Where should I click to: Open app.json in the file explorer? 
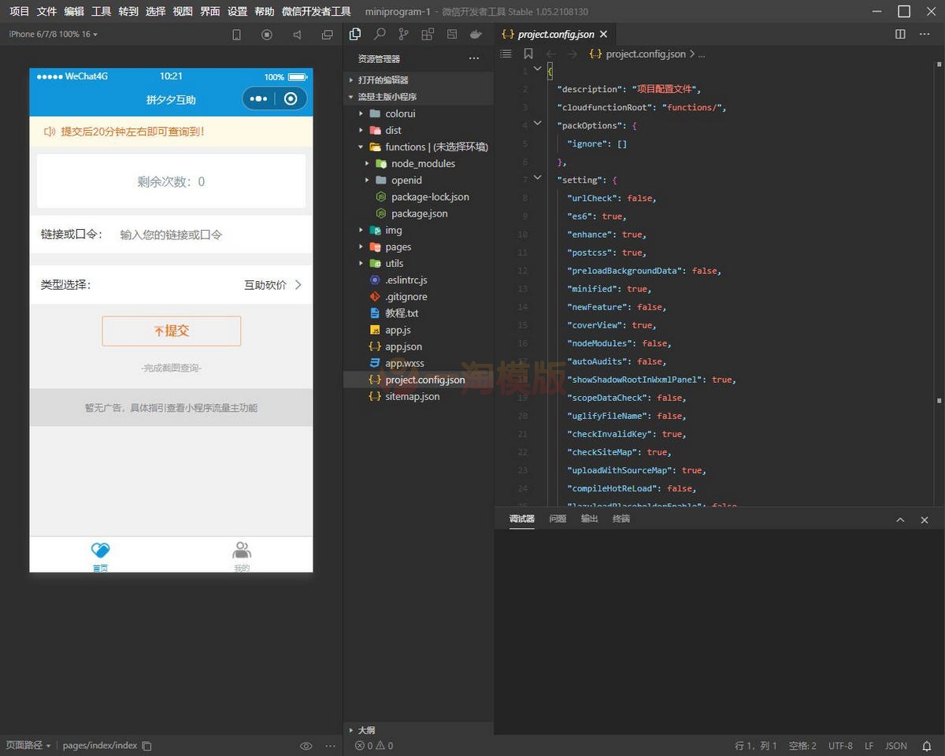tap(403, 346)
